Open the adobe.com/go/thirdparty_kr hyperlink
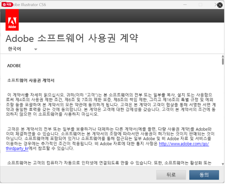The image size is (225, 184). 184,144
